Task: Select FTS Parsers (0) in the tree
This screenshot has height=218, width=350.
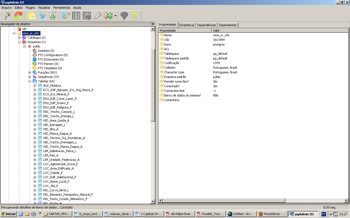Action: [x=48, y=64]
